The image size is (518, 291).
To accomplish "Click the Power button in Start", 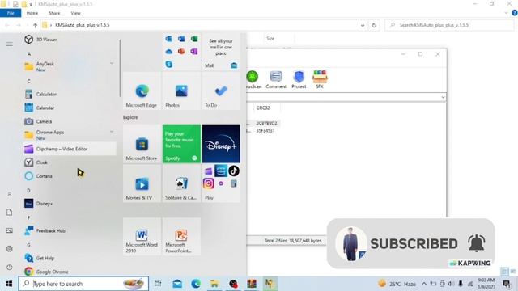I will (x=10, y=267).
